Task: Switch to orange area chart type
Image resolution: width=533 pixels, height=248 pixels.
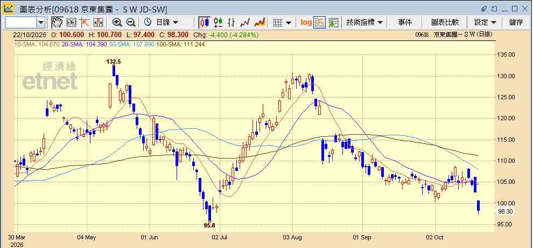Action: coord(260,23)
